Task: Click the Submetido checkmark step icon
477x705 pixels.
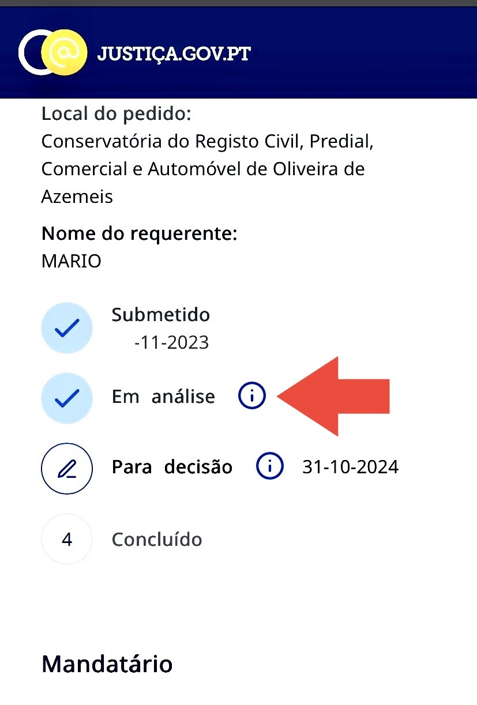Action: tap(67, 328)
